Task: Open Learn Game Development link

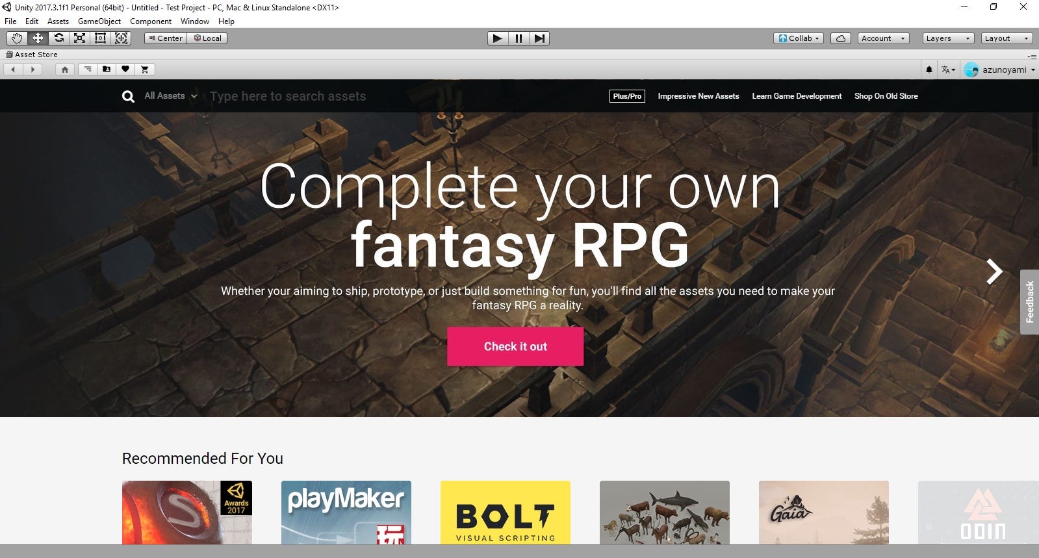Action: [797, 96]
